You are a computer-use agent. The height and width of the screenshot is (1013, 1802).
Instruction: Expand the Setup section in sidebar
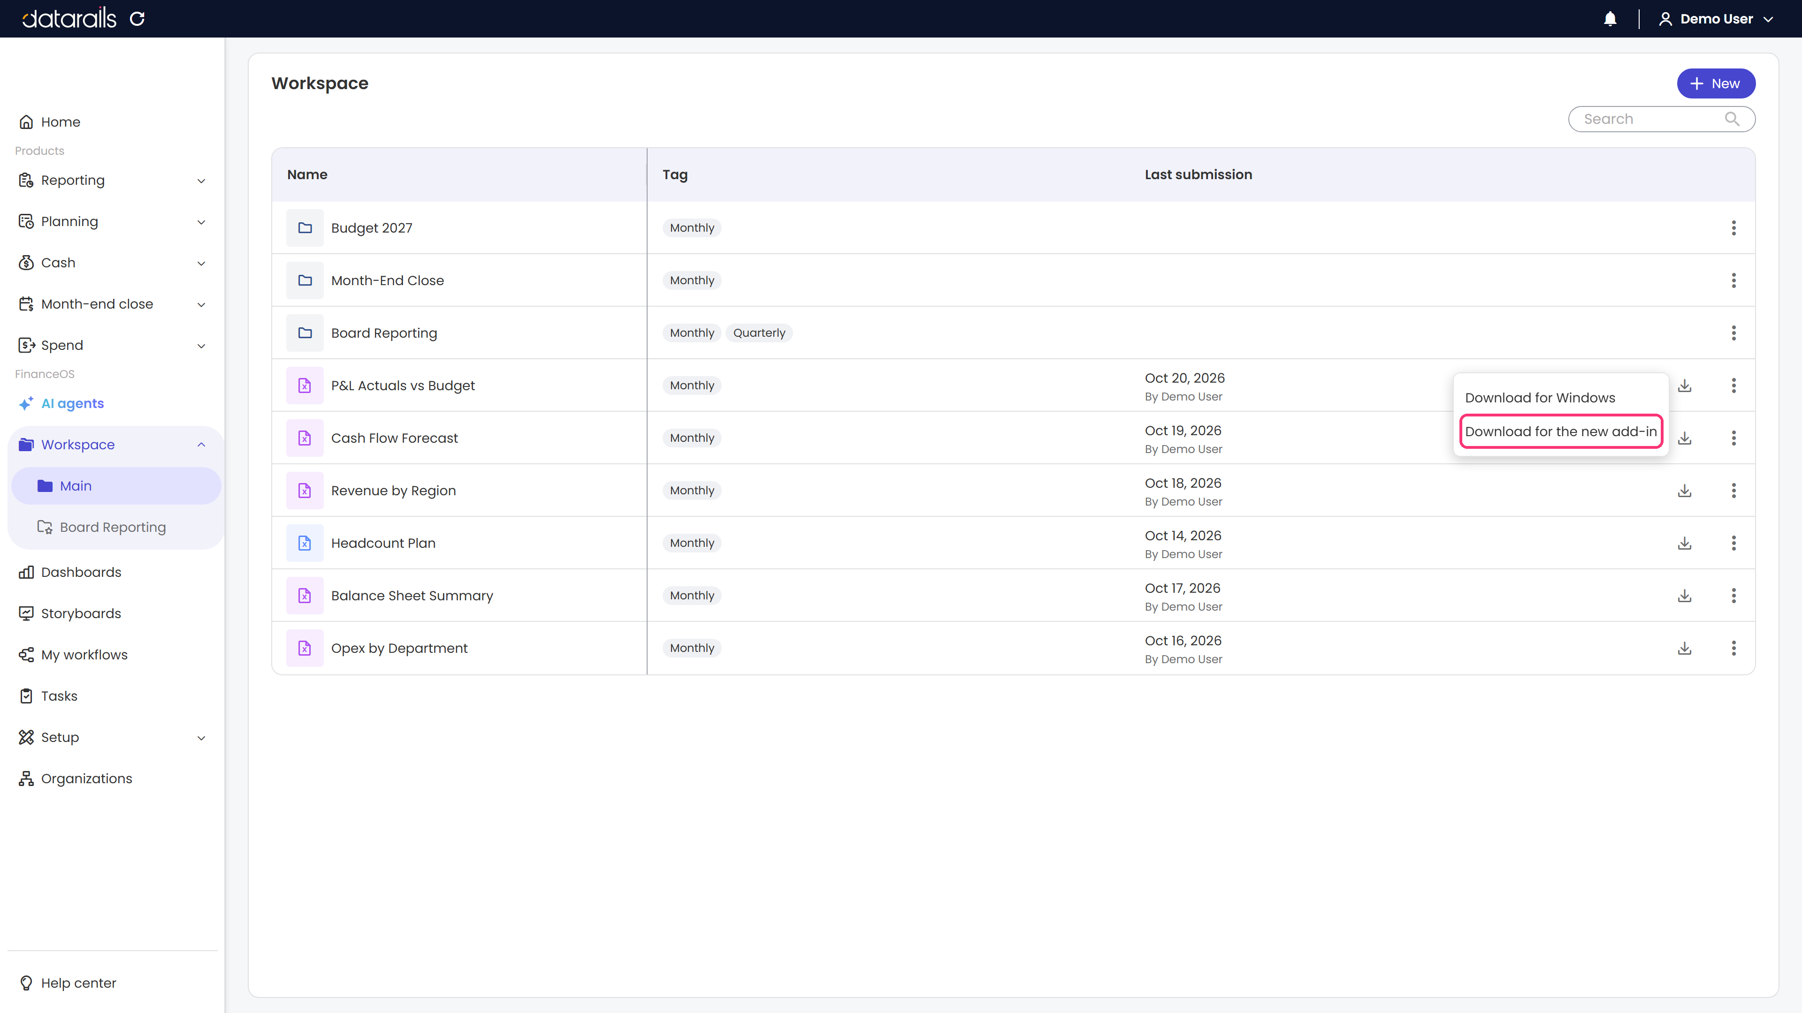pyautogui.click(x=201, y=738)
